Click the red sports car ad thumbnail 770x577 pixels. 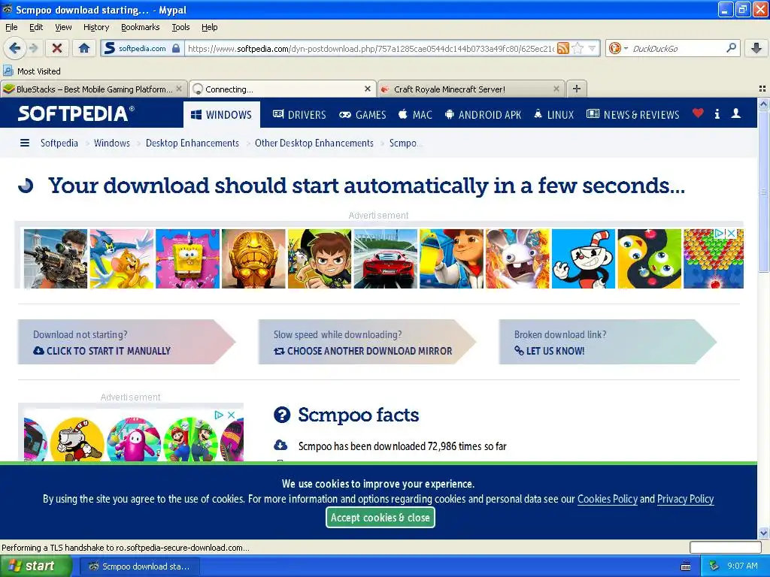pyautogui.click(x=386, y=258)
